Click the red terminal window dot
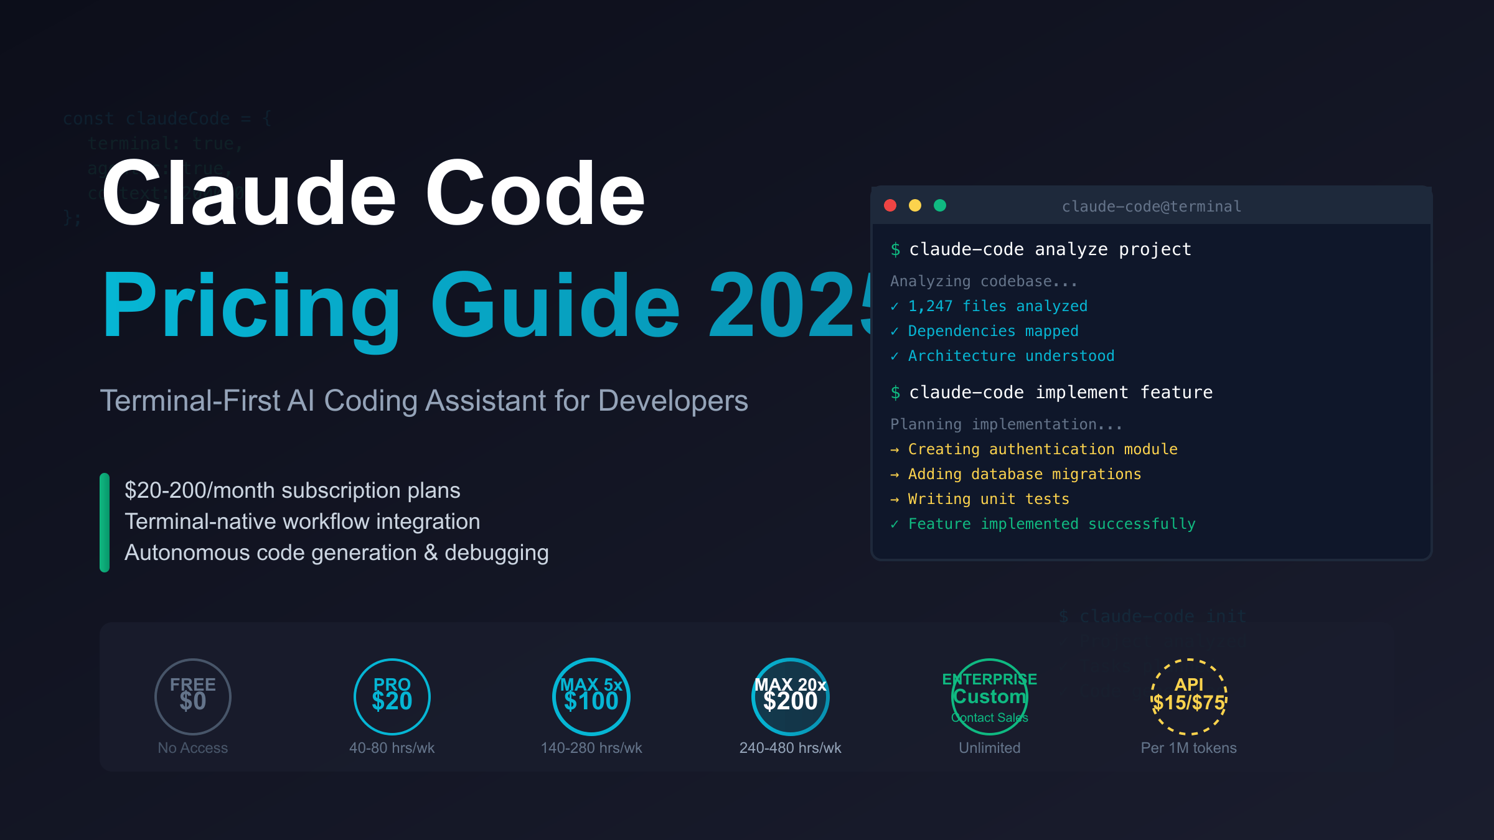 (890, 205)
